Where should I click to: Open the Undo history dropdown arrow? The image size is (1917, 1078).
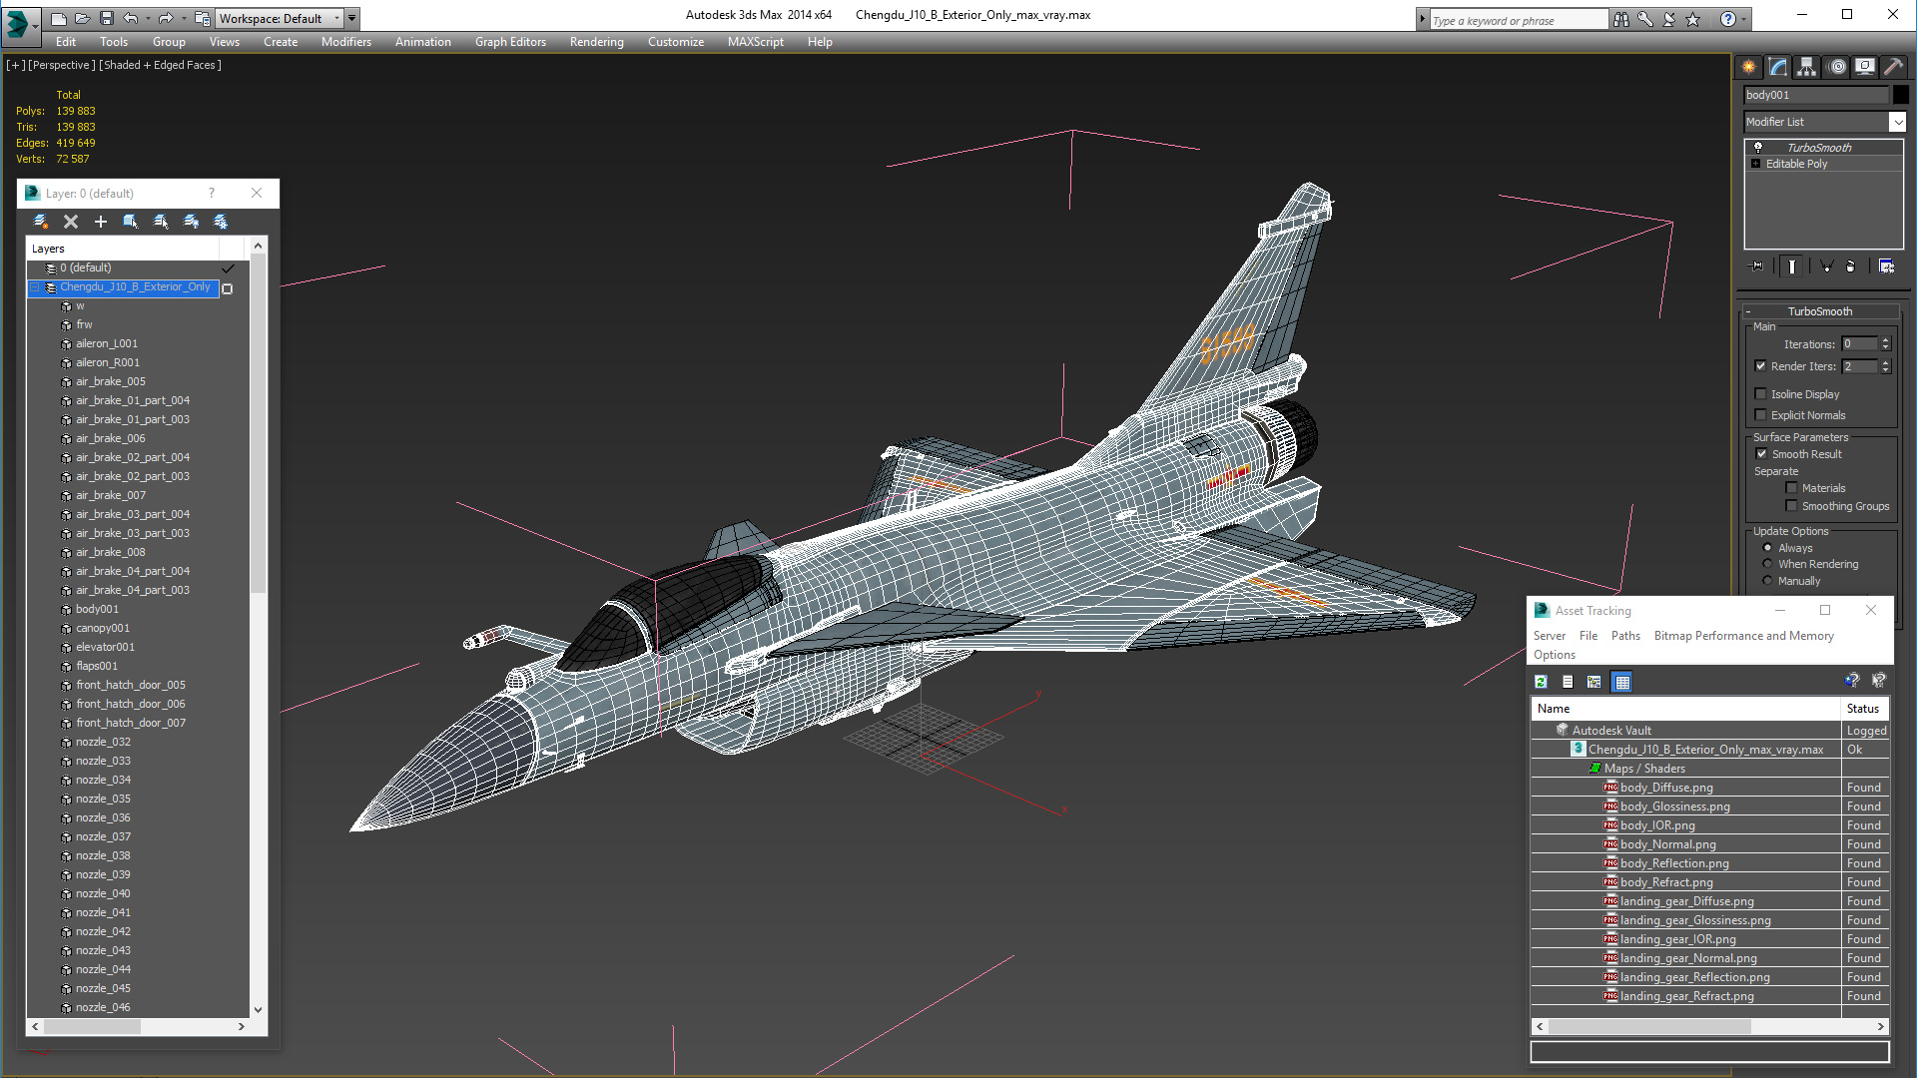148,18
